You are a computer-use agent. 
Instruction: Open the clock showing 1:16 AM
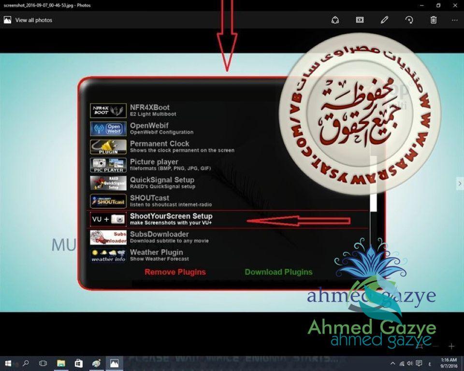point(449,363)
